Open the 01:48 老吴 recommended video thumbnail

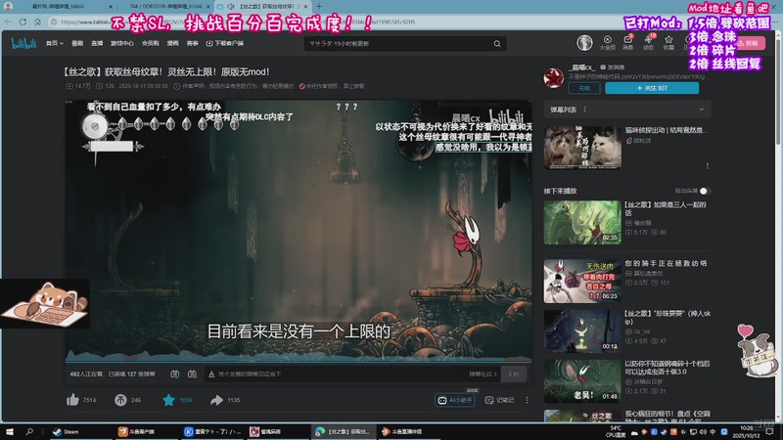(582, 381)
